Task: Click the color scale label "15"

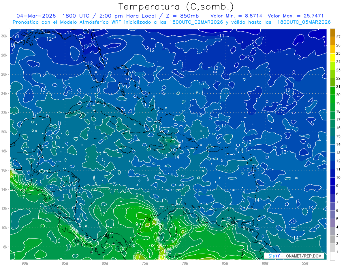Action: coord(338,136)
